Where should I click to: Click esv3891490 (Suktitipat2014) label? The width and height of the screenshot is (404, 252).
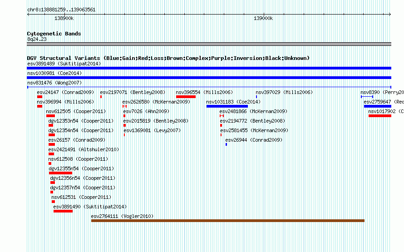click(90, 207)
